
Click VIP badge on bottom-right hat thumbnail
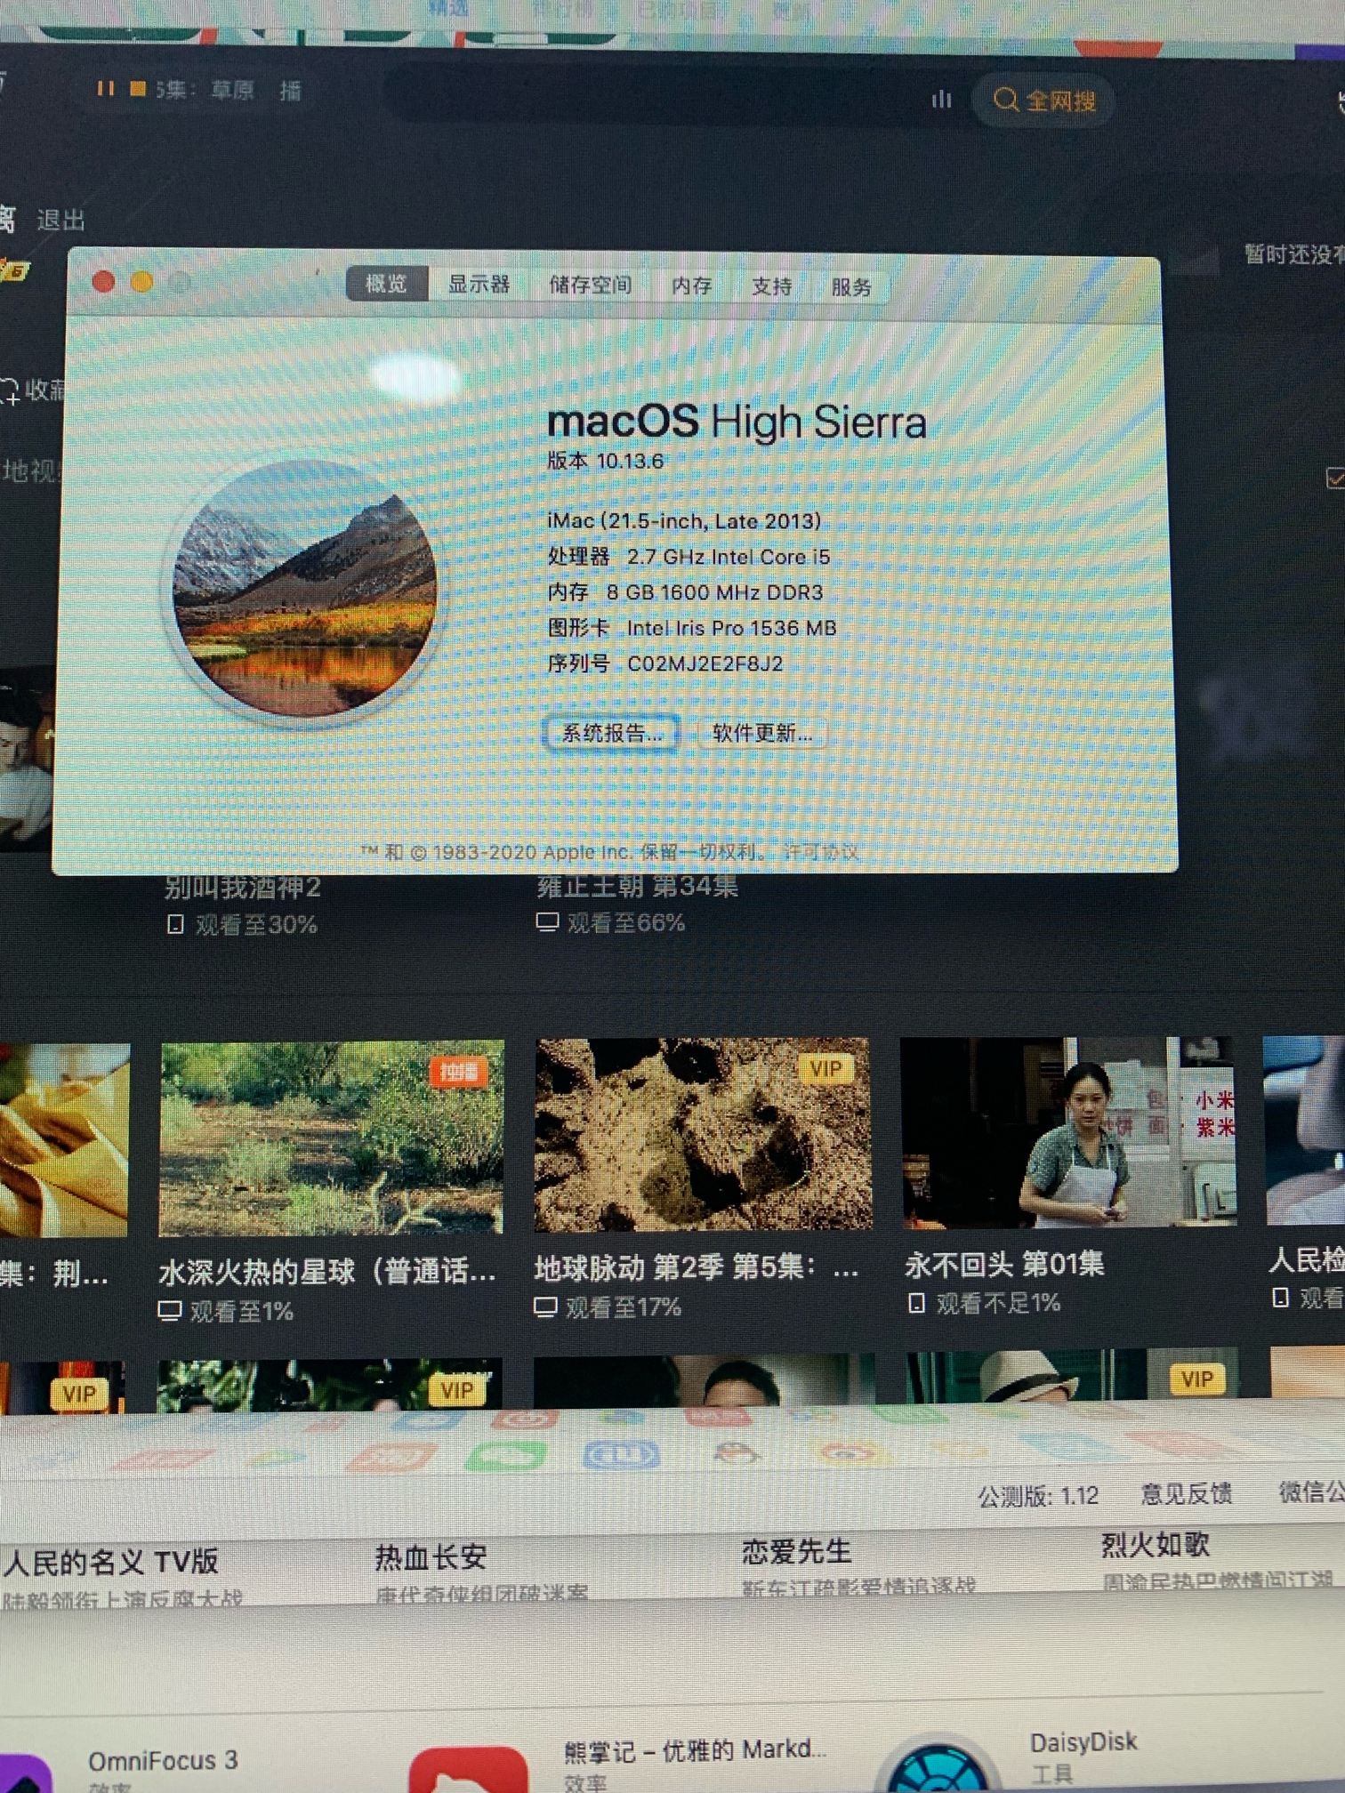point(1197,1379)
